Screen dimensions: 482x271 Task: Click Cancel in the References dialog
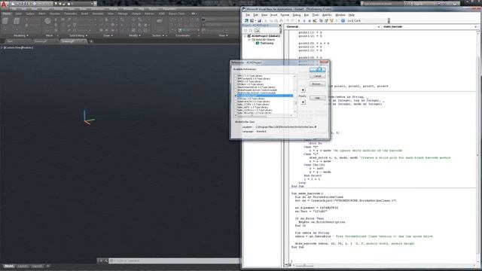[x=317, y=76]
